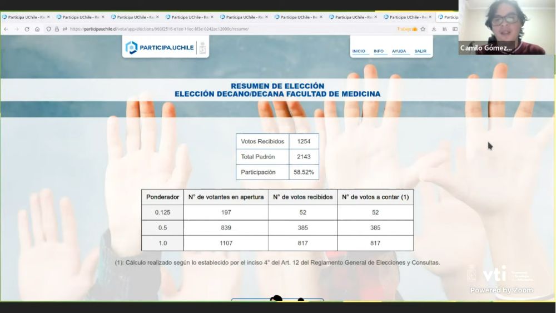Image resolution: width=556 pixels, height=313 pixels.
Task: Open the INFO menu item
Action: pyautogui.click(x=379, y=51)
